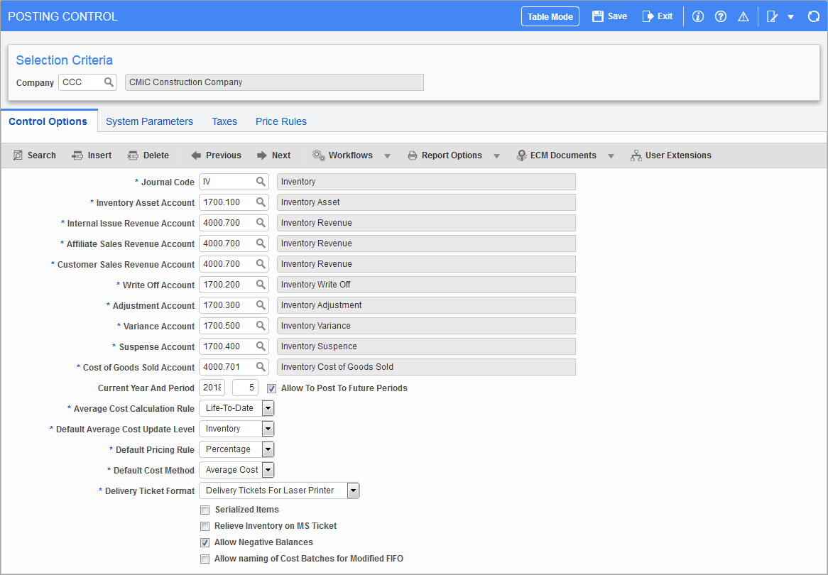Click the refresh icon top right

813,16
